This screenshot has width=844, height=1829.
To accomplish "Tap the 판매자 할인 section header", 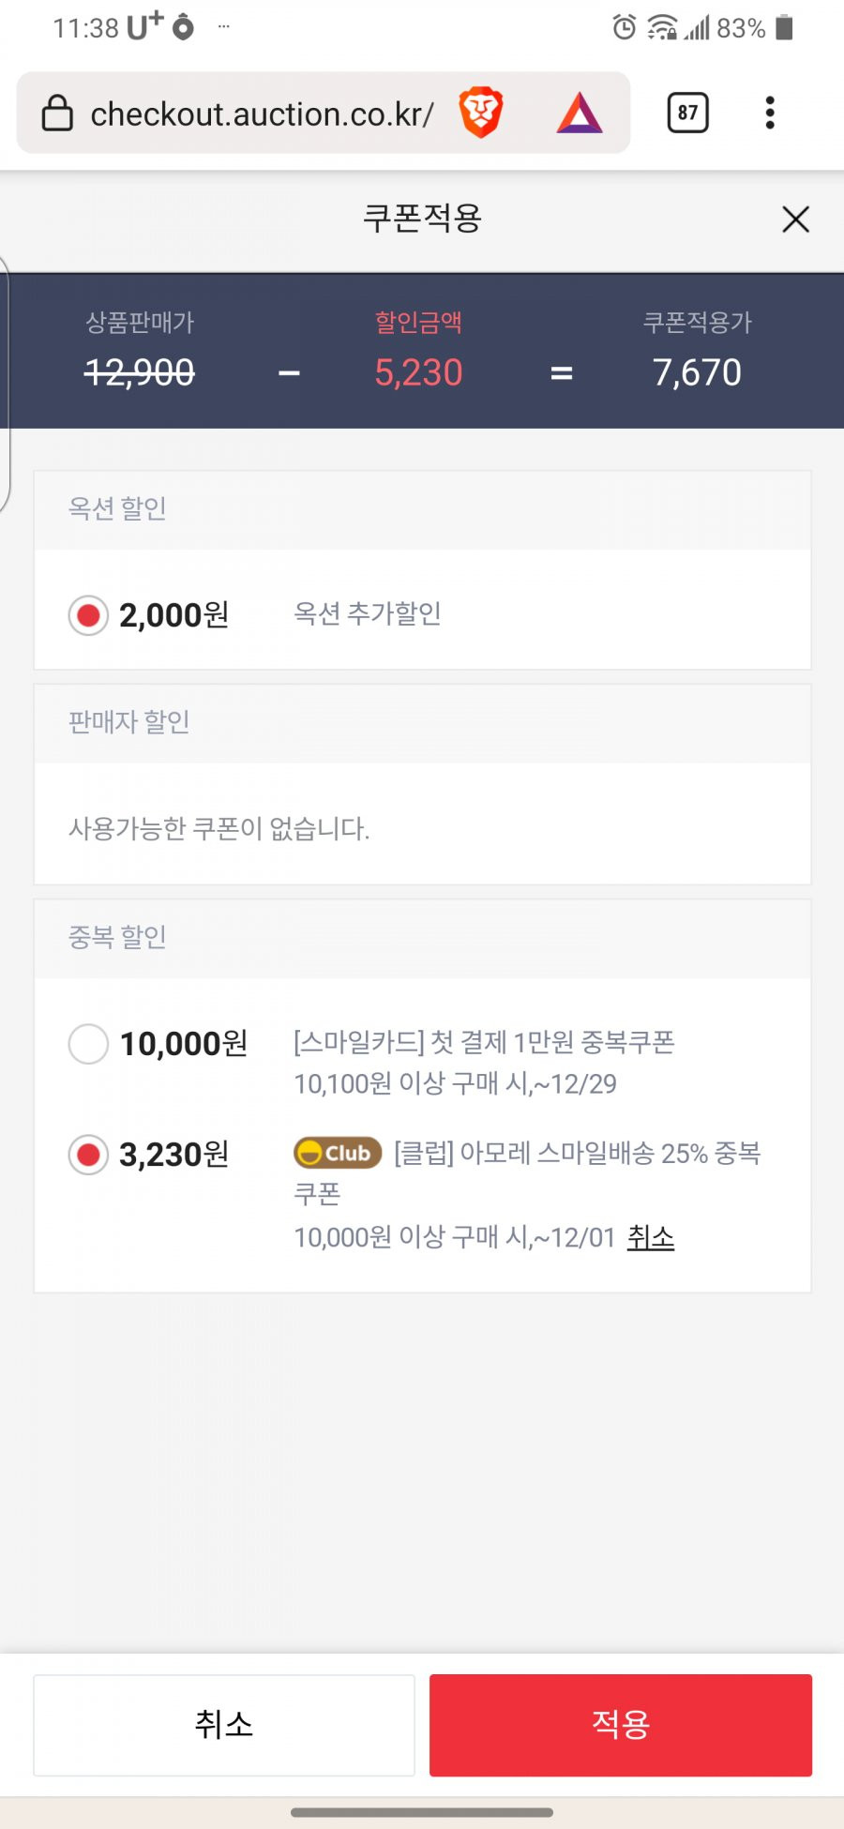I will (422, 723).
